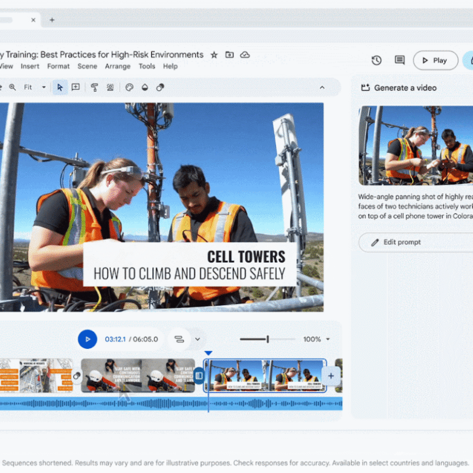Viewport: 473px width, 473px height.
Task: Click the Generate a video panel heading
Action: pyautogui.click(x=405, y=88)
